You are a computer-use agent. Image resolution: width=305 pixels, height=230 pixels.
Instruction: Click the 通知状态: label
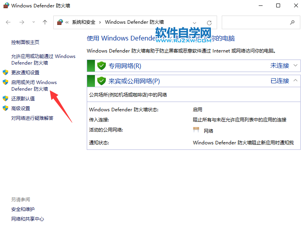click(99, 142)
